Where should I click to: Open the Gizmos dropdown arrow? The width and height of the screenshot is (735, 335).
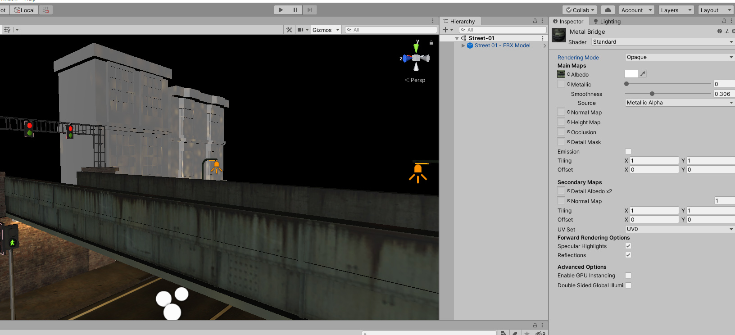pyautogui.click(x=338, y=30)
